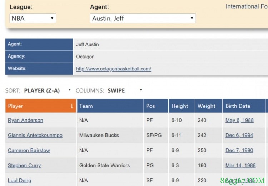Click the sort arrow in Player header

(x=72, y=106)
